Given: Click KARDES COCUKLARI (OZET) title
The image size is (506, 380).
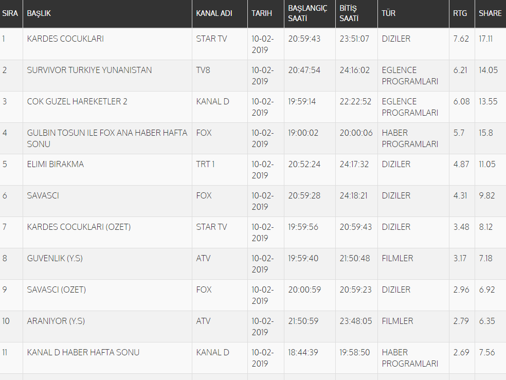Looking at the screenshot, I should click(79, 227).
